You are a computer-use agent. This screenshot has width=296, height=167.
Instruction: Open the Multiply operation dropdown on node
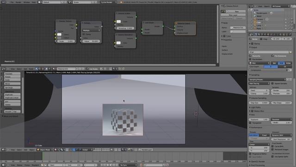tap(92, 31)
